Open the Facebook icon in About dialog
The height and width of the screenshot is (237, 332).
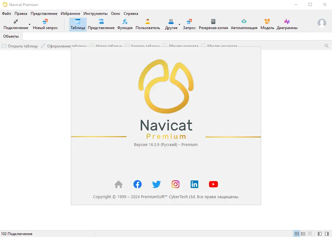pos(138,184)
